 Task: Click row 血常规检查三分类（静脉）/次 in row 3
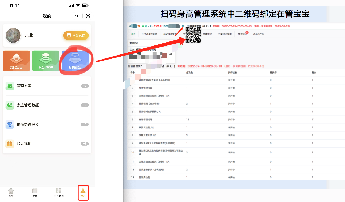point(237,96)
